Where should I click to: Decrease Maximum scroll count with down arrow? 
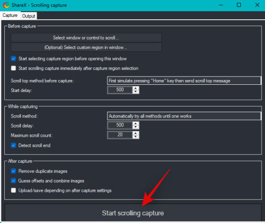(x=135, y=137)
